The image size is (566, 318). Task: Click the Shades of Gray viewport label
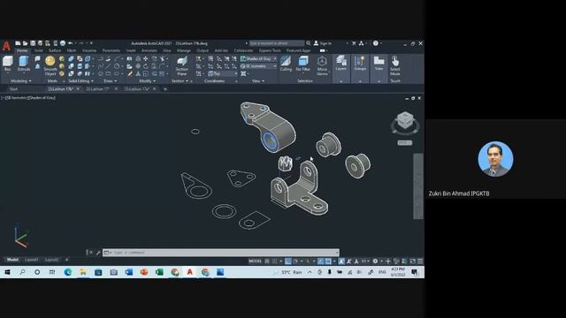tap(42, 98)
